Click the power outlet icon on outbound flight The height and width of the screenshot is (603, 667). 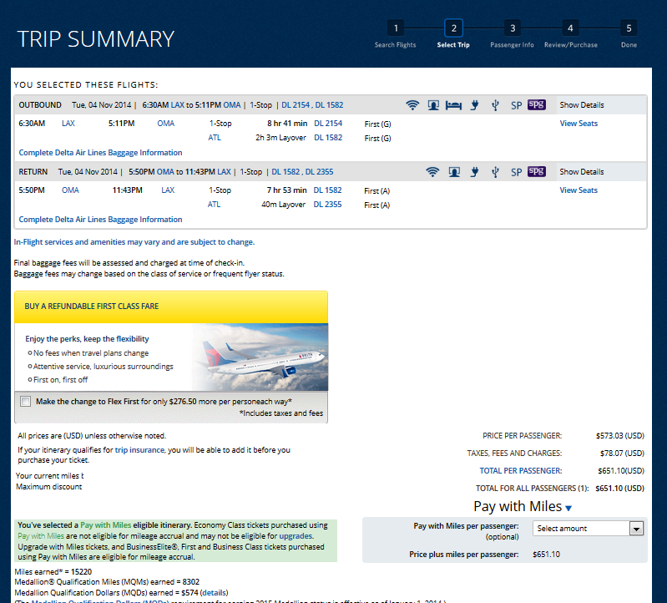click(x=474, y=105)
